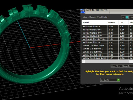Select the Yellow Gold:14KY row

107,33
